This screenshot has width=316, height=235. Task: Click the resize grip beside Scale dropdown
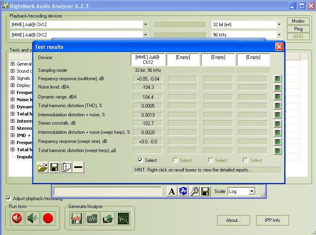(263, 195)
